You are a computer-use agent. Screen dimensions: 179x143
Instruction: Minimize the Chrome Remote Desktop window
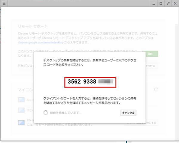pos(153,4)
